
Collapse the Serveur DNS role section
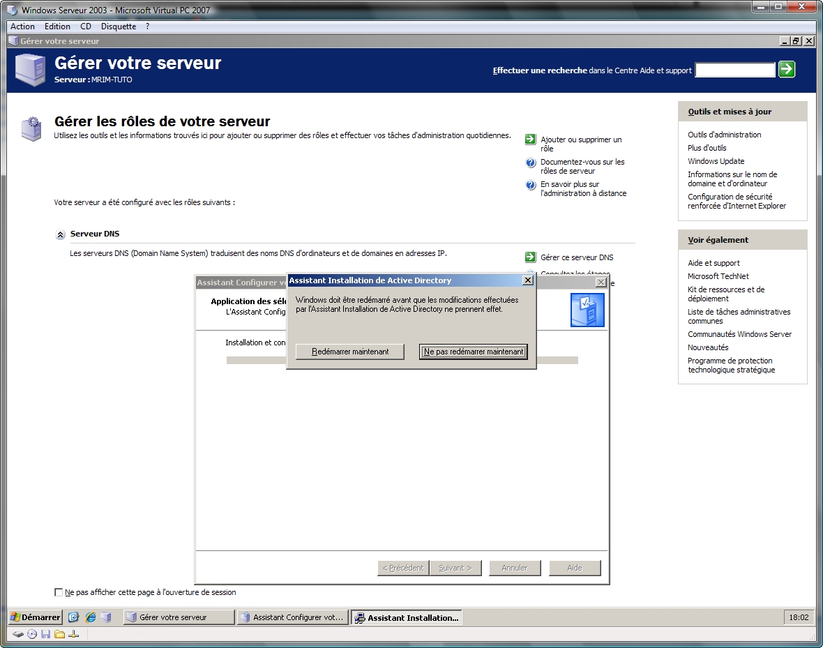[61, 235]
